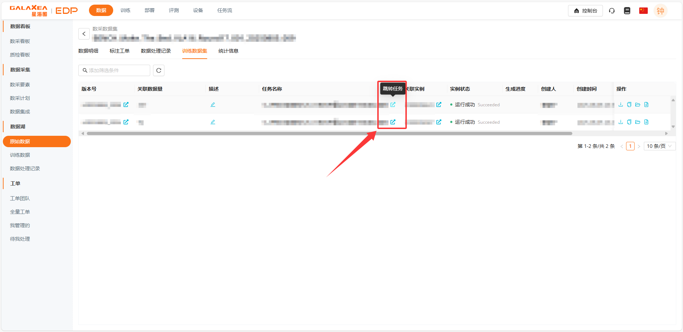
Task: Switch to the 统计信息 tab
Action: tap(228, 51)
